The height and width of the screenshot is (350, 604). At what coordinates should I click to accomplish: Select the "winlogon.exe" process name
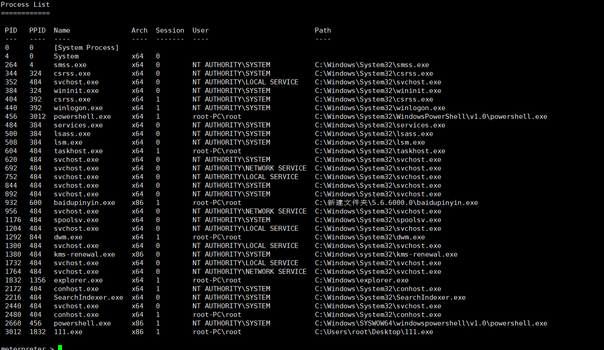pos(78,108)
